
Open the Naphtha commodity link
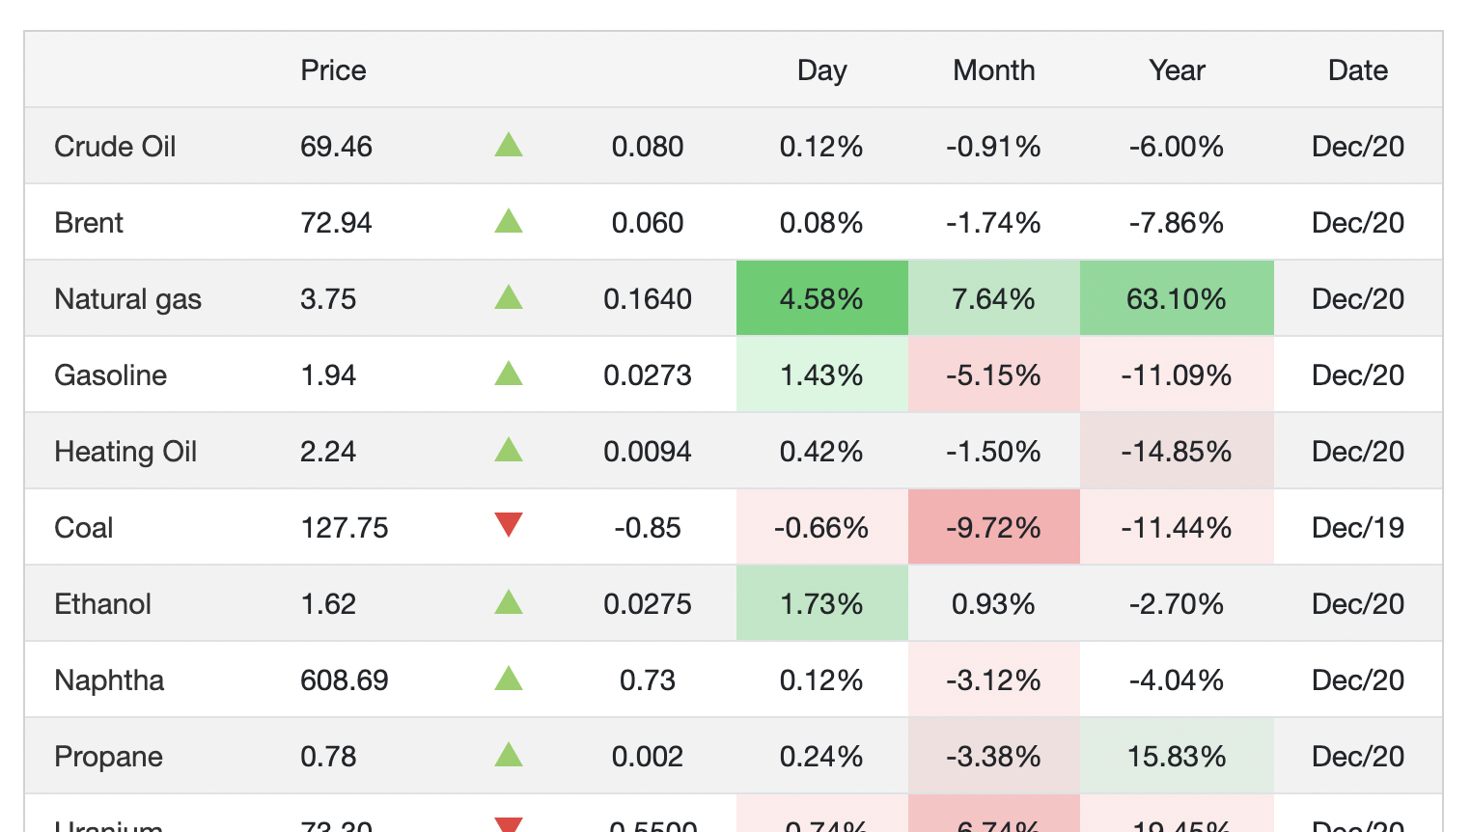coord(109,680)
